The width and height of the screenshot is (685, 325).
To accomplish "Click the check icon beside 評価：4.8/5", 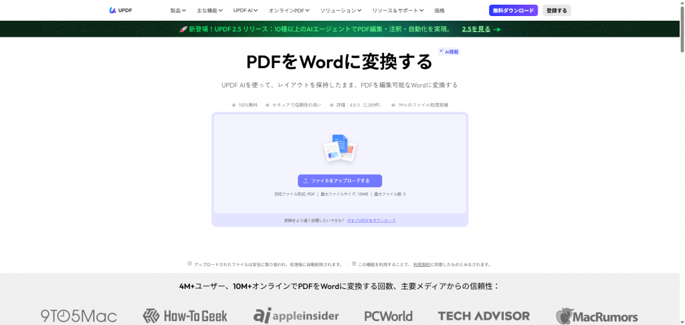I will (x=332, y=105).
